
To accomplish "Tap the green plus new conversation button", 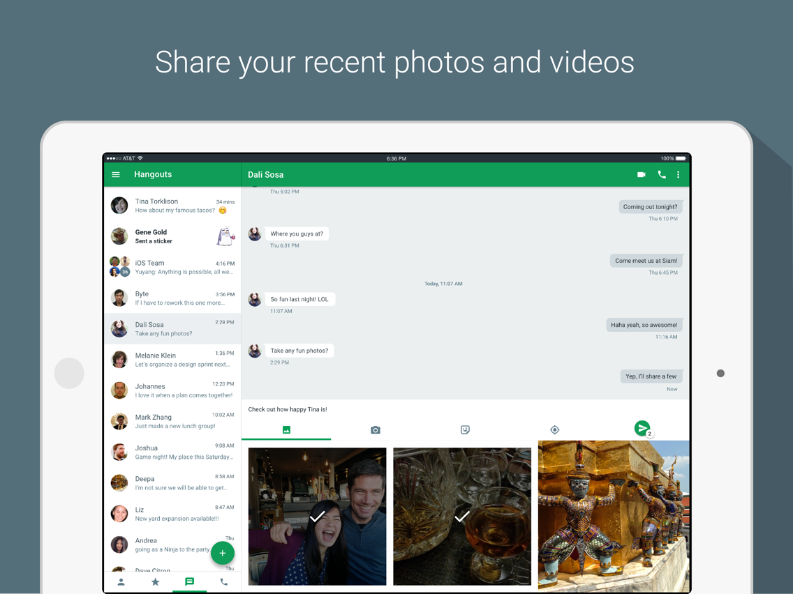I will pyautogui.click(x=223, y=553).
